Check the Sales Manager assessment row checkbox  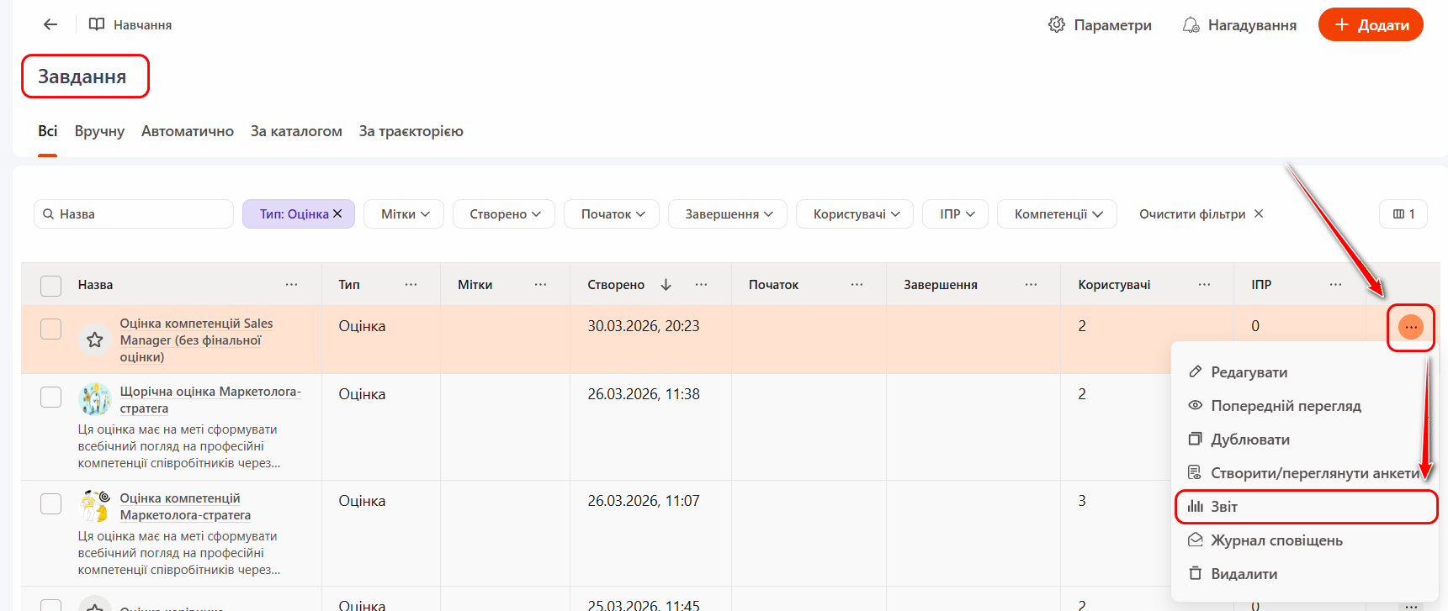[x=51, y=329]
